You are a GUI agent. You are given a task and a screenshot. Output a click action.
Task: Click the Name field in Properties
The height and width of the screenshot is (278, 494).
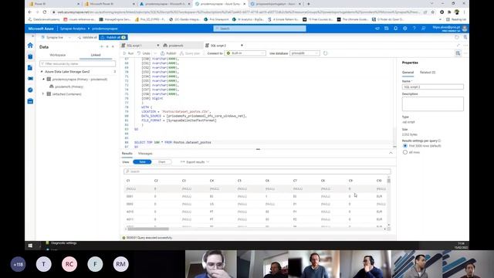pyautogui.click(x=432, y=86)
